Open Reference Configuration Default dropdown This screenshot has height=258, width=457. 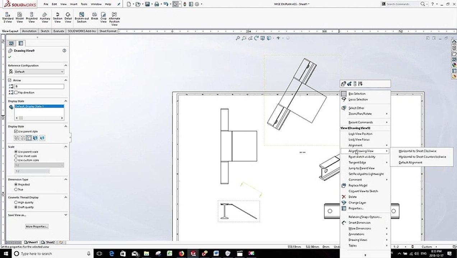39,72
